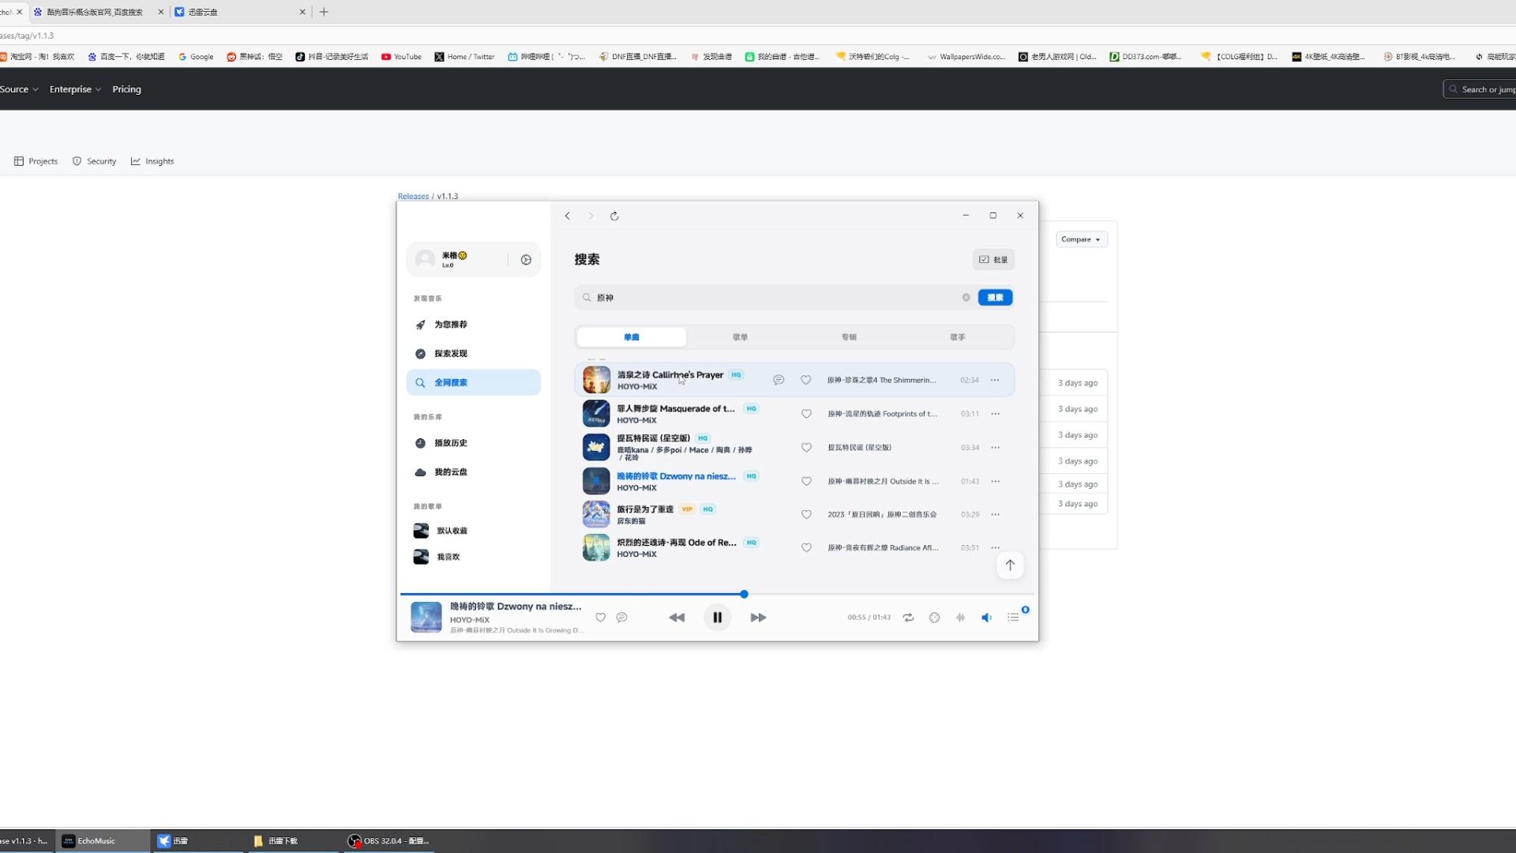Click the 批量 batch select button
Screen dimensions: 1516x853
click(993, 260)
